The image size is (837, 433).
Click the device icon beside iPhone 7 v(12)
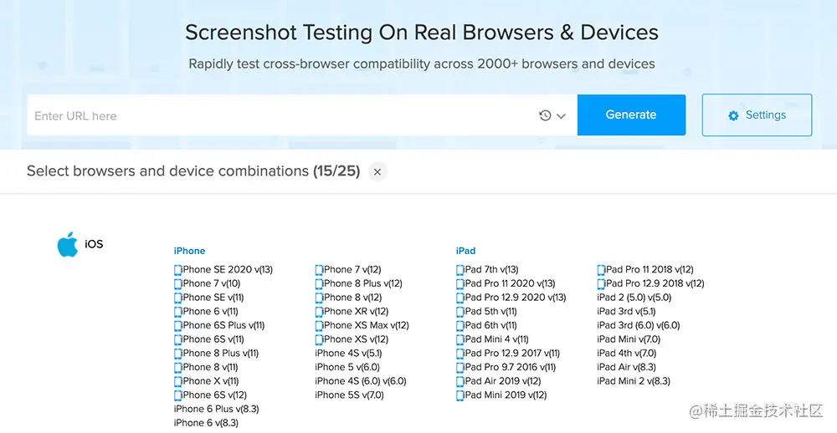pyautogui.click(x=319, y=270)
